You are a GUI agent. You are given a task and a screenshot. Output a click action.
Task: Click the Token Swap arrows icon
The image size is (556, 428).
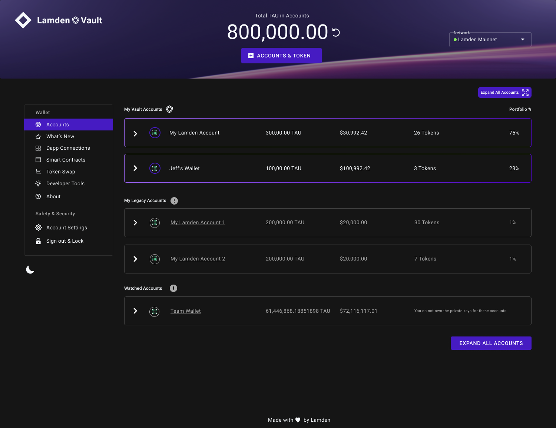click(38, 172)
